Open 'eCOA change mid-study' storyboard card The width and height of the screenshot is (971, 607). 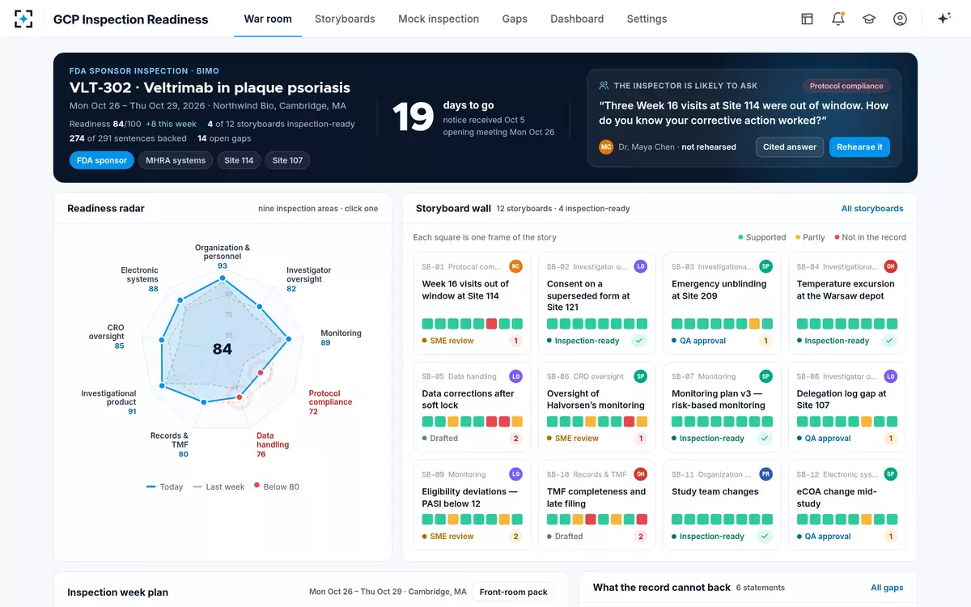pyautogui.click(x=846, y=506)
